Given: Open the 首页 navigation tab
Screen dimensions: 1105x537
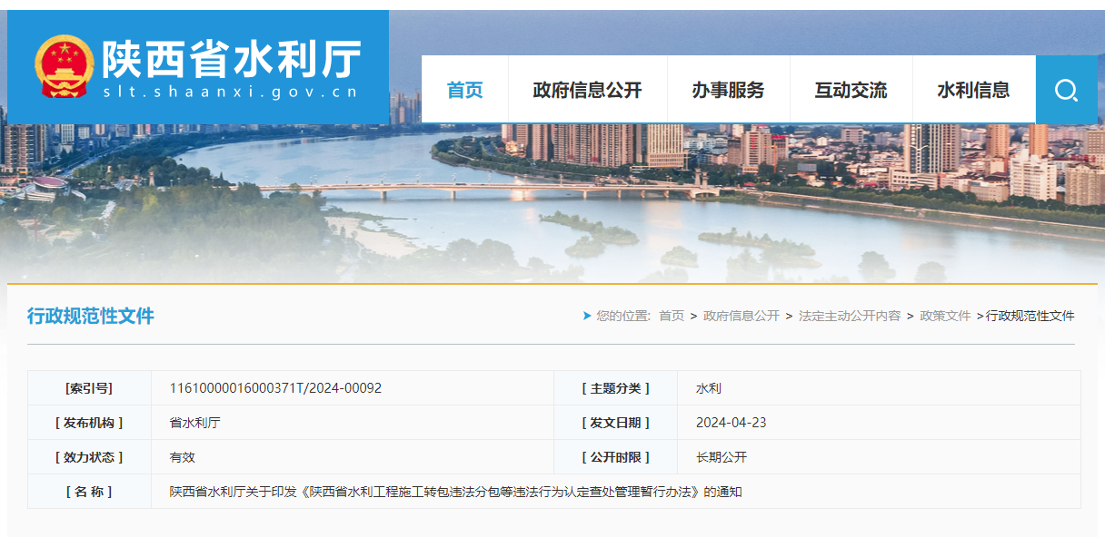Looking at the screenshot, I should [x=464, y=89].
